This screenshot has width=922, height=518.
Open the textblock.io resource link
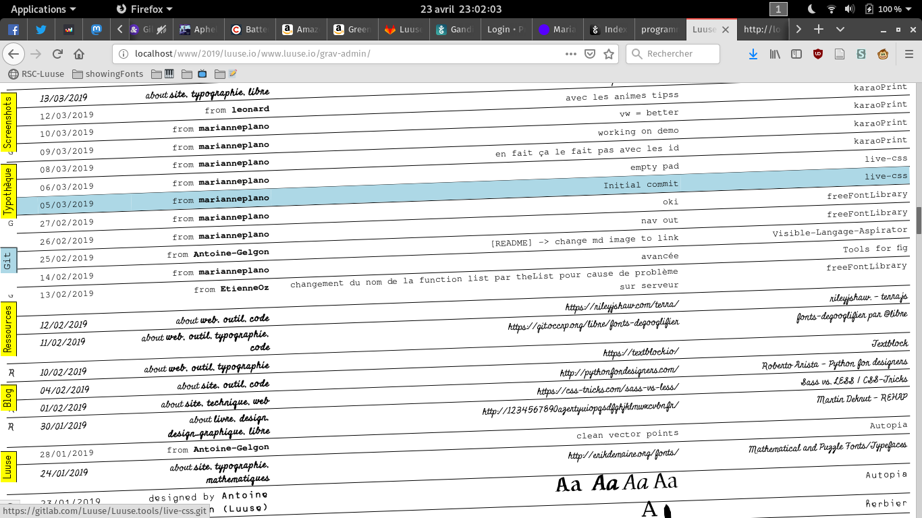pos(641,351)
